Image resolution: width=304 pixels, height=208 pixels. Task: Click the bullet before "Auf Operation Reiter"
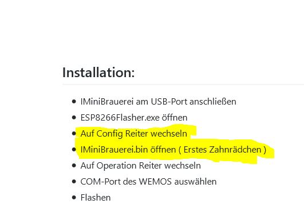[74, 166]
